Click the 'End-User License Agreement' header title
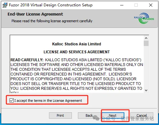This screenshot has width=159, height=125. point(35,14)
